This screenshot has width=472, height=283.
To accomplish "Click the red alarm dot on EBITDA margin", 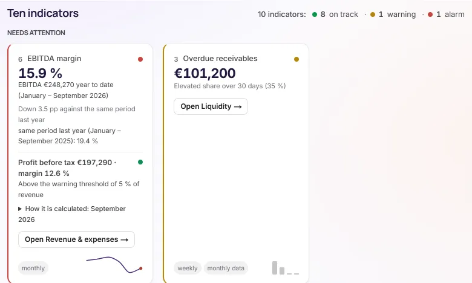I will [140, 59].
